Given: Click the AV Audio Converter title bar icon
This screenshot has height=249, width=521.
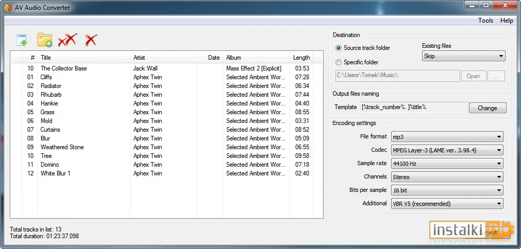Looking at the screenshot, I should click(8, 7).
